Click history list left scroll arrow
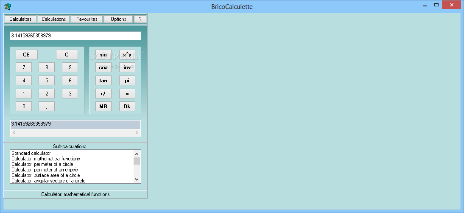Viewport: 464px width, 213px height. tap(14, 132)
